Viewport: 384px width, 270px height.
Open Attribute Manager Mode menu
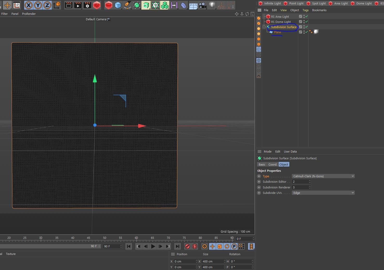268,152
